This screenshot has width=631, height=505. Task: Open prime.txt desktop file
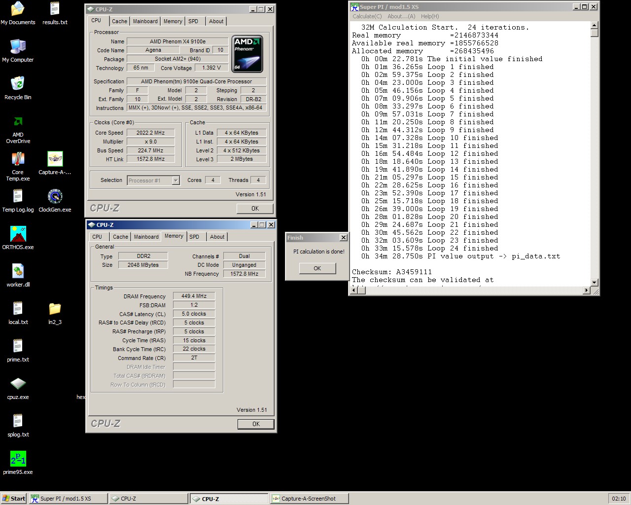[18, 351]
